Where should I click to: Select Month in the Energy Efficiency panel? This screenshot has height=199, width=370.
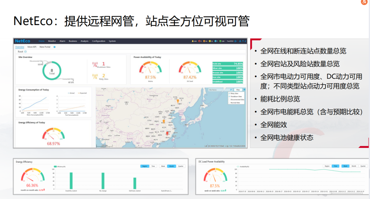pos(172,166)
